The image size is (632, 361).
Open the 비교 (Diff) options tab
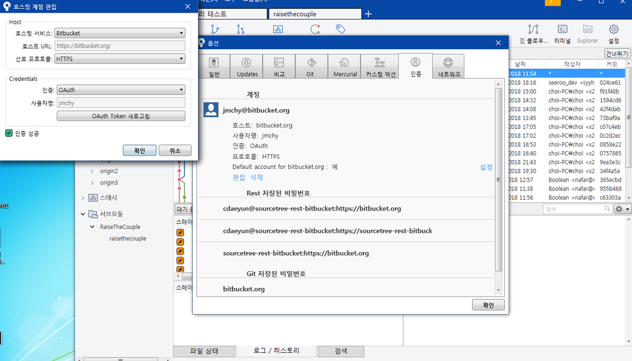pos(279,66)
